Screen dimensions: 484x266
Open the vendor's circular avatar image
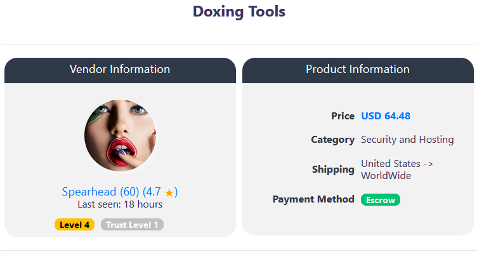[120, 136]
